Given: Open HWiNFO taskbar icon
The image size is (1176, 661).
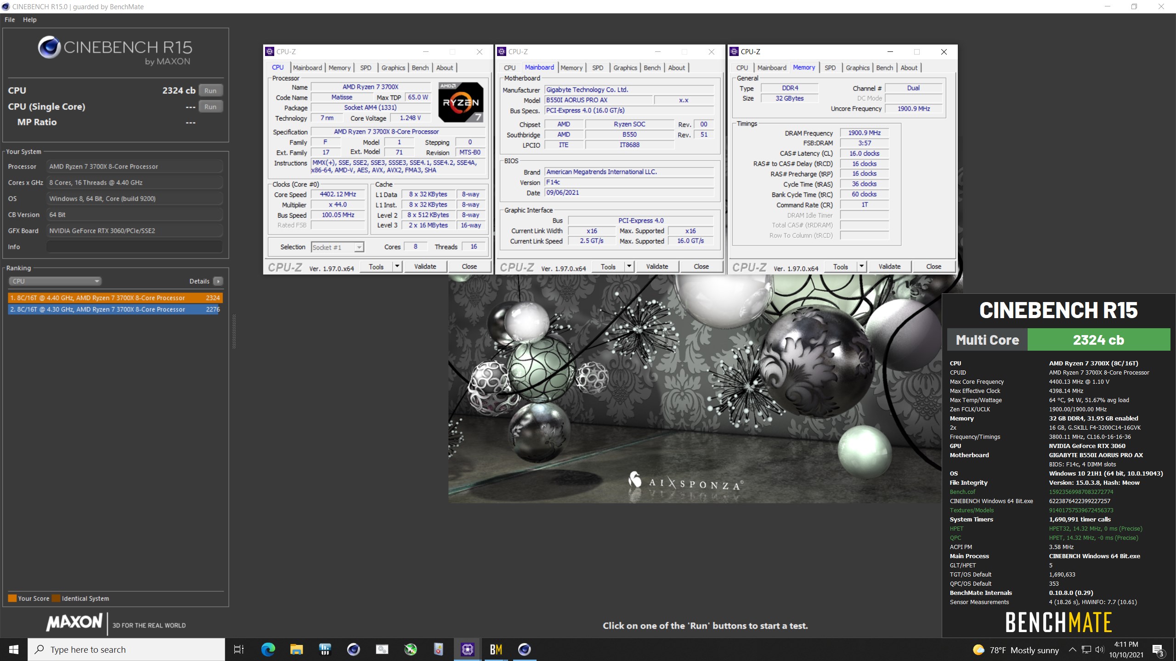Looking at the screenshot, I should tap(325, 649).
